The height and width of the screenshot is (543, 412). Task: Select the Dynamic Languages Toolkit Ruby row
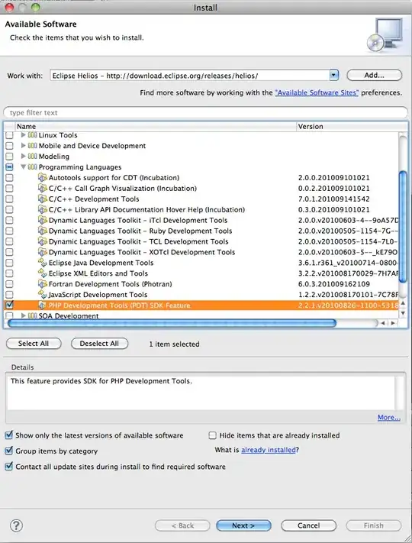click(x=201, y=231)
